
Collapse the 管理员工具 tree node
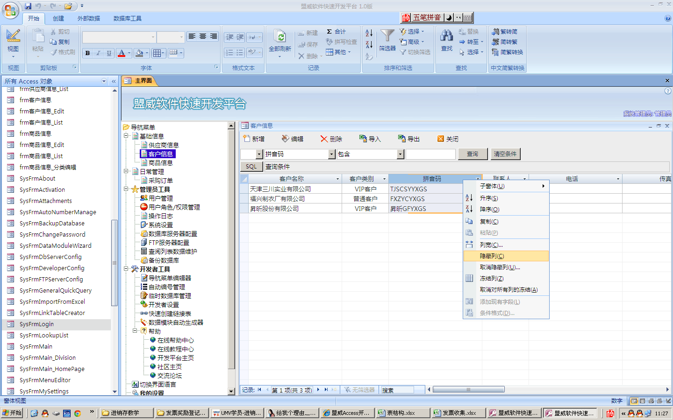[126, 189]
